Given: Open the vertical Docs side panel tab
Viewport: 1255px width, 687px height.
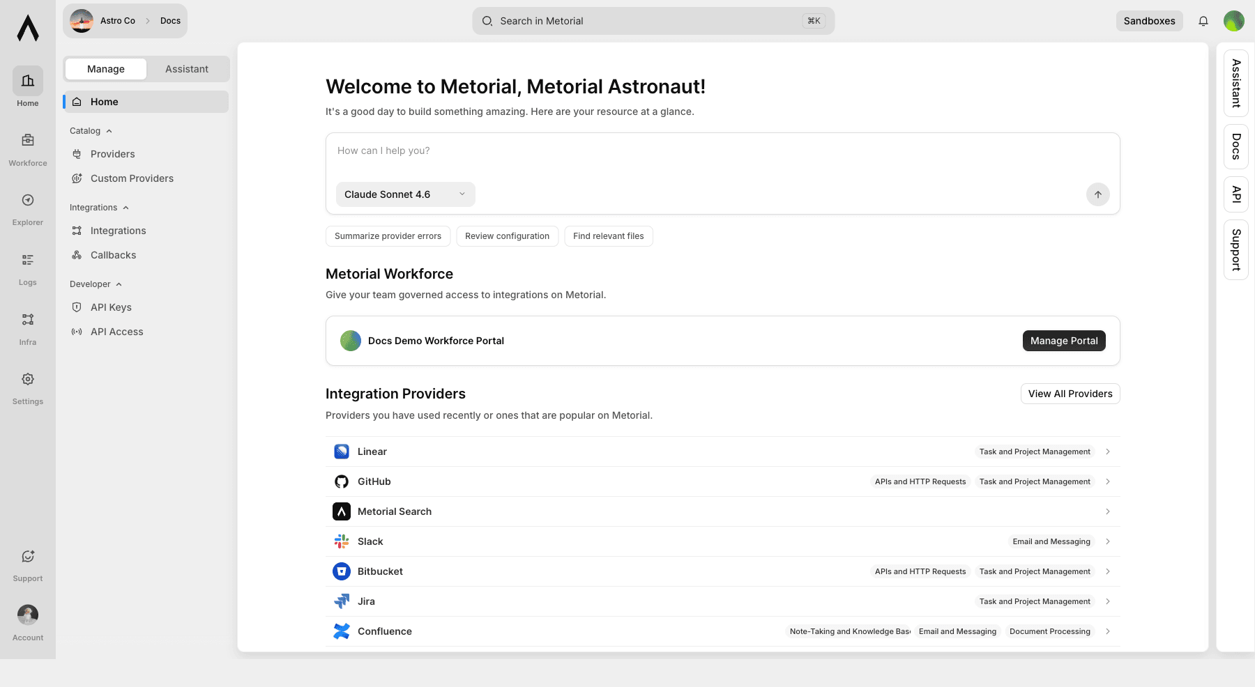Looking at the screenshot, I should (1236, 146).
